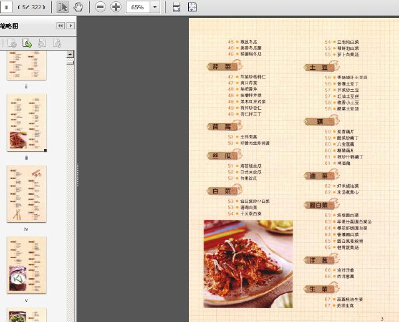The image size is (399, 322).
Task: Click the rotate clockwise page icon
Action: 57,43
